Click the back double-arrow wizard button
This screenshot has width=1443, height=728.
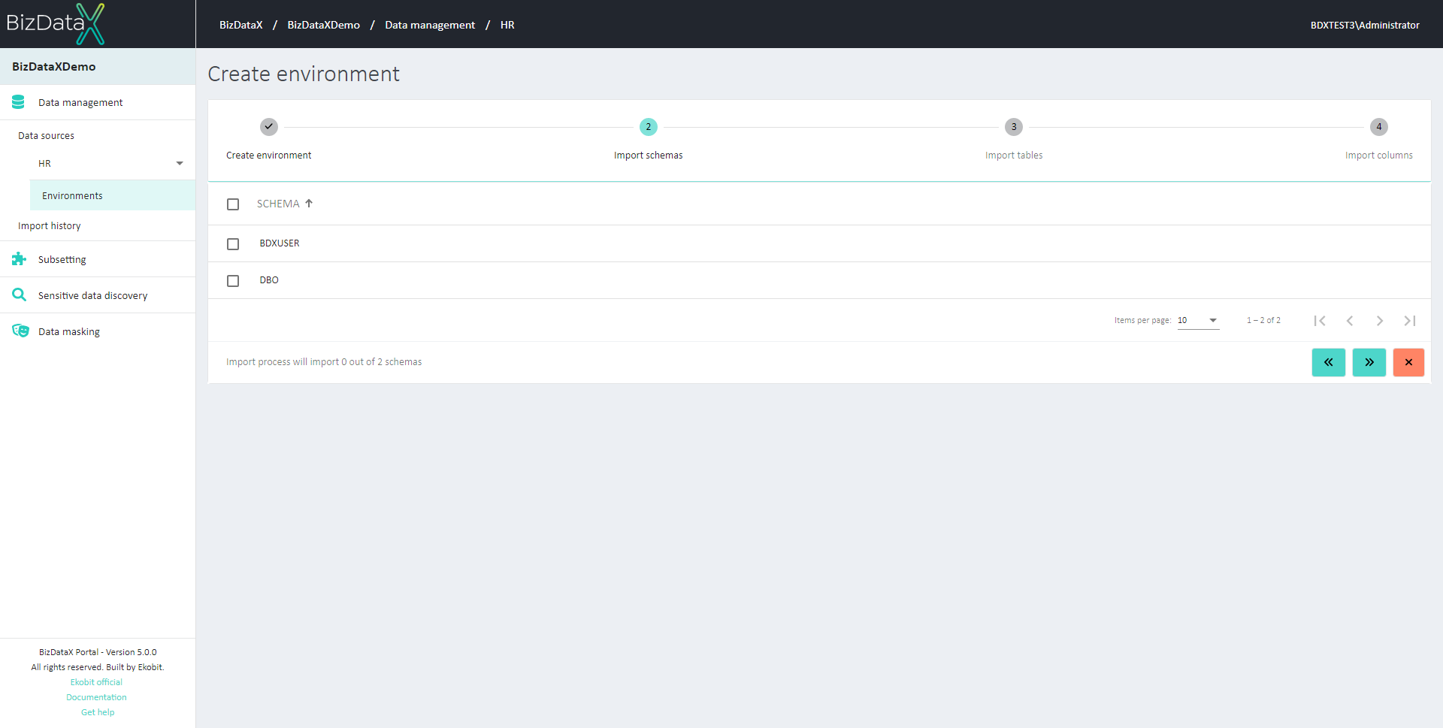pyautogui.click(x=1329, y=362)
